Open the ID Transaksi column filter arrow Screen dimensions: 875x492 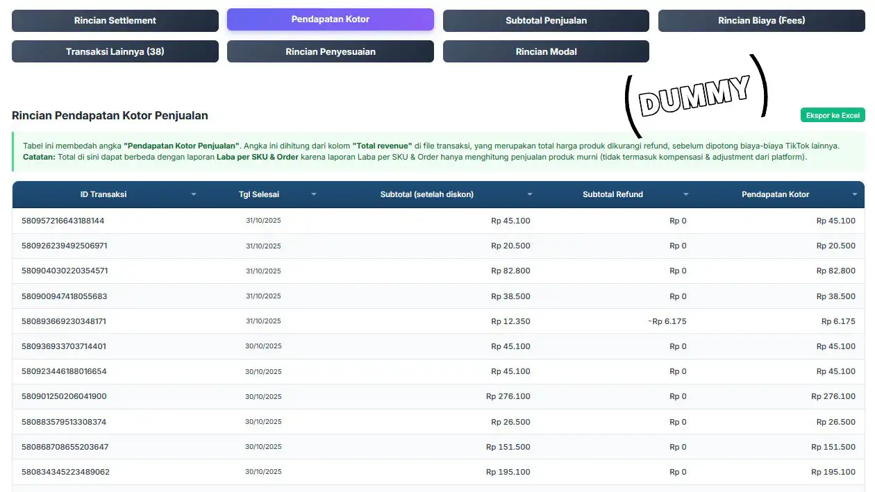194,195
